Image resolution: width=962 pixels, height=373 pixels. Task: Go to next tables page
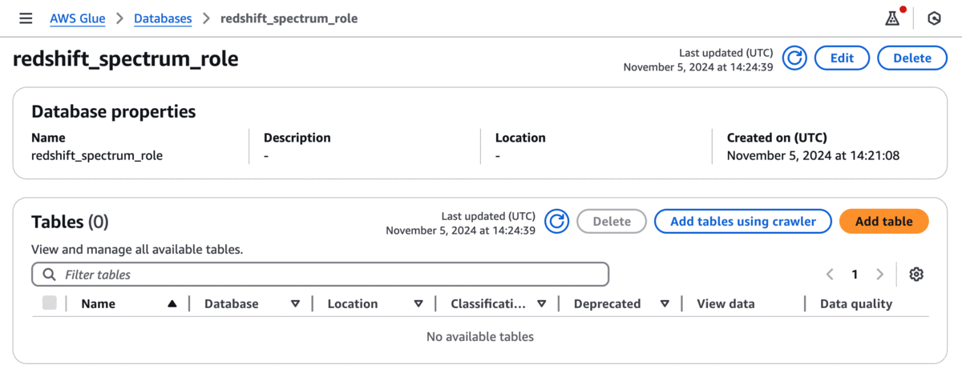(879, 275)
